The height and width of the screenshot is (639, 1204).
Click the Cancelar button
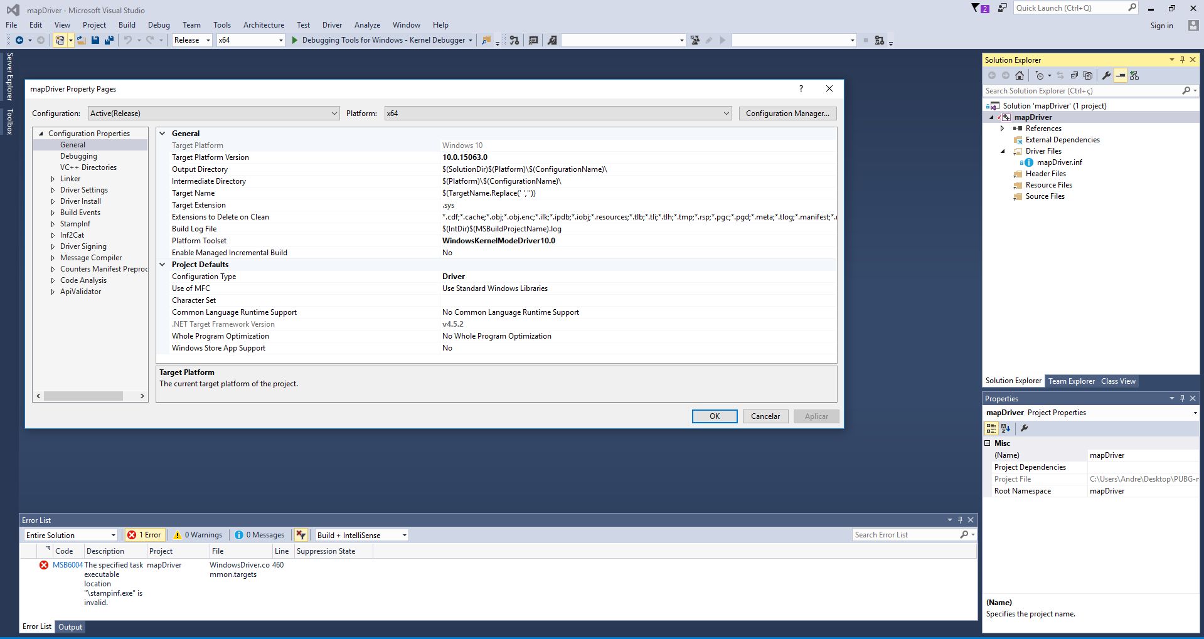[x=765, y=416]
